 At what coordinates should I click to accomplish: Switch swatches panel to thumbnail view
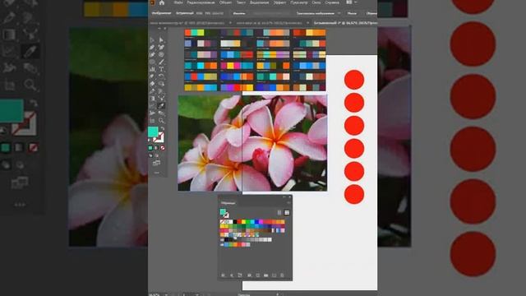coord(287,212)
